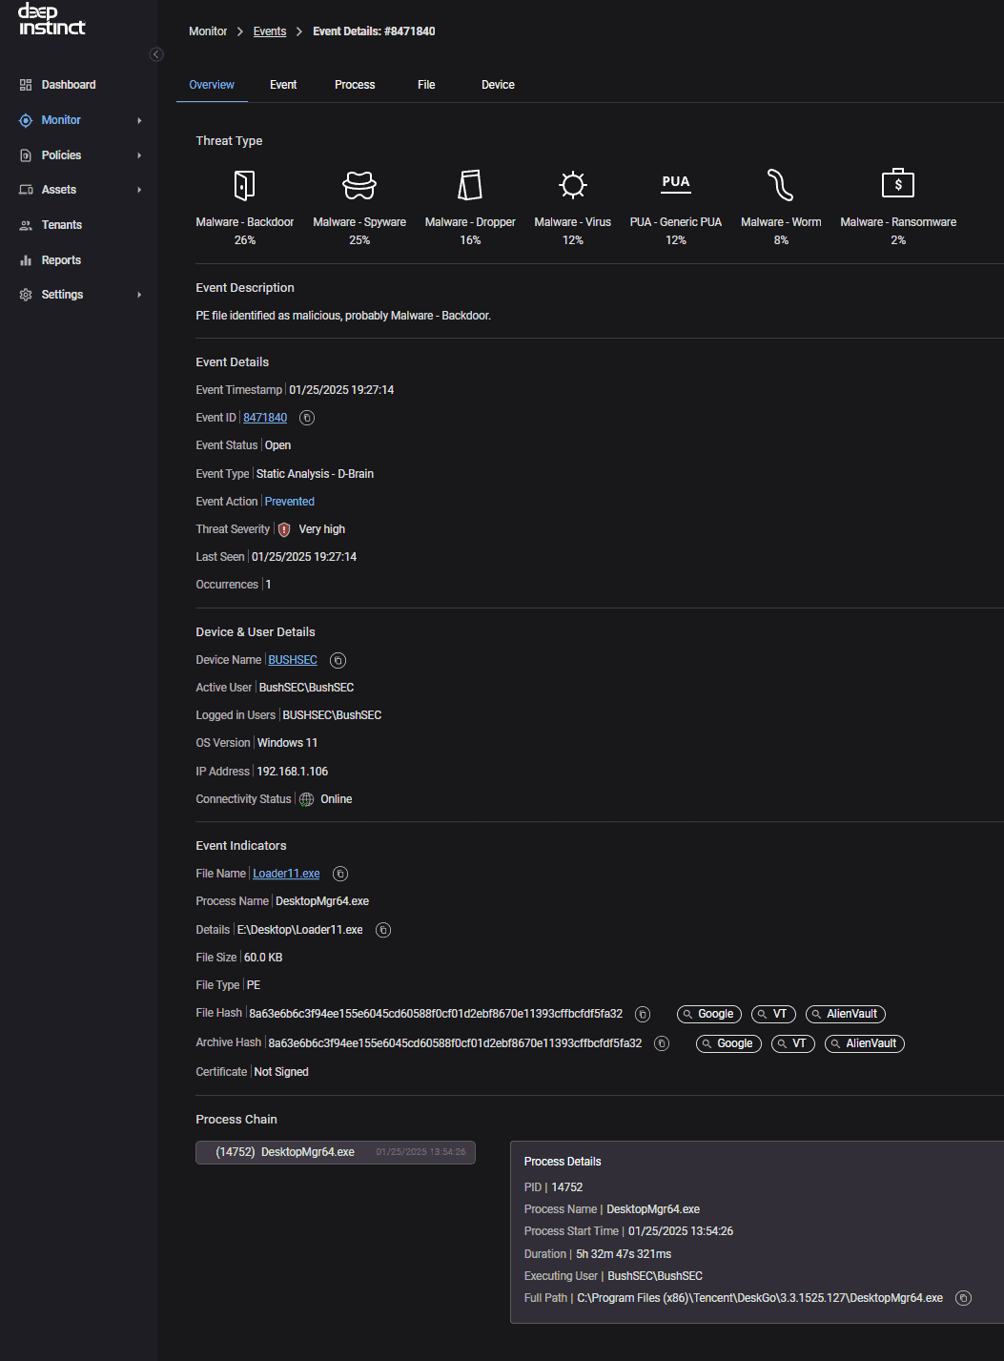Click the Very high severity shield icon
This screenshot has height=1361, width=1004.
point(284,529)
